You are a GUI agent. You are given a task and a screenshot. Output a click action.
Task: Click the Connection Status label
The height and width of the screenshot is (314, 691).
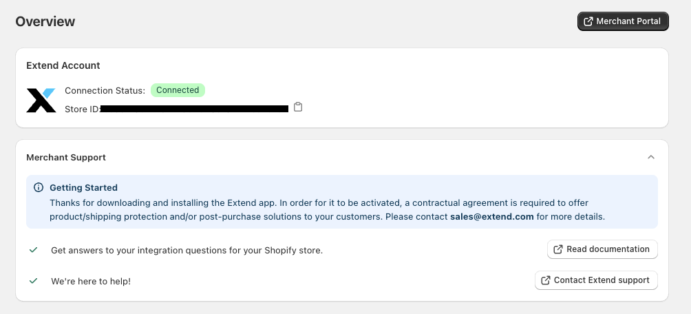105,90
